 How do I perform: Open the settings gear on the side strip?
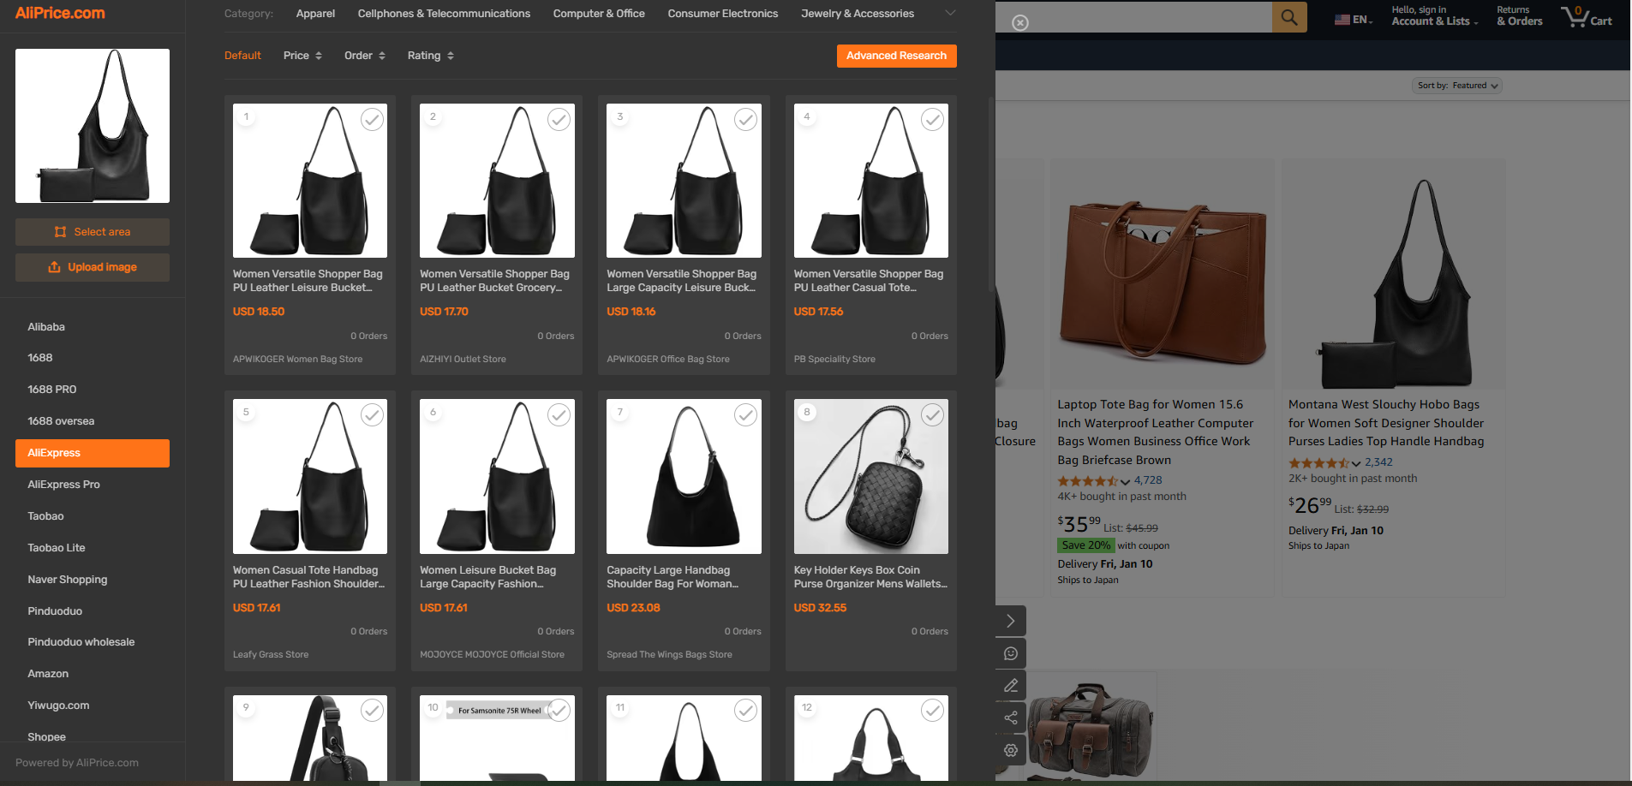pyautogui.click(x=1011, y=750)
